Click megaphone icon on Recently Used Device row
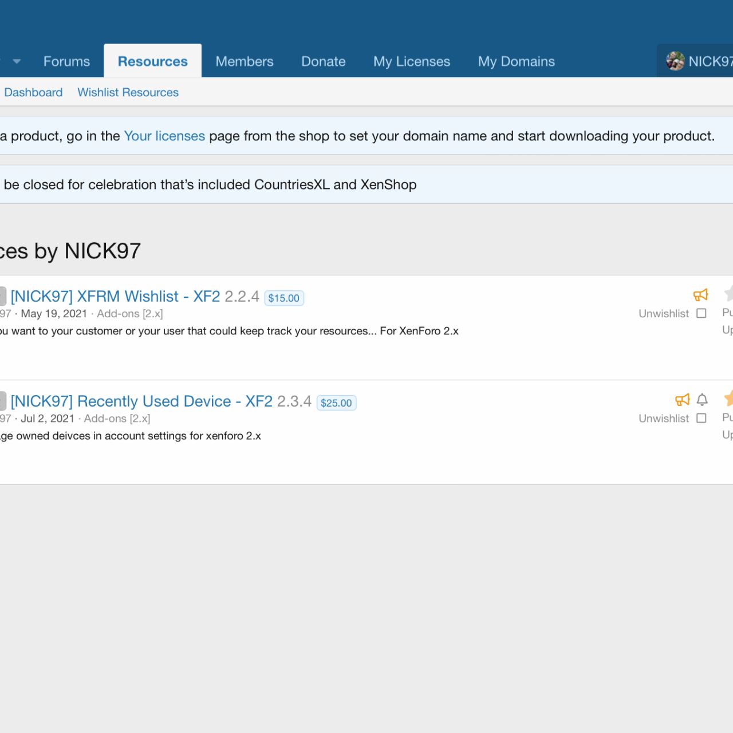733x733 pixels. pyautogui.click(x=682, y=400)
